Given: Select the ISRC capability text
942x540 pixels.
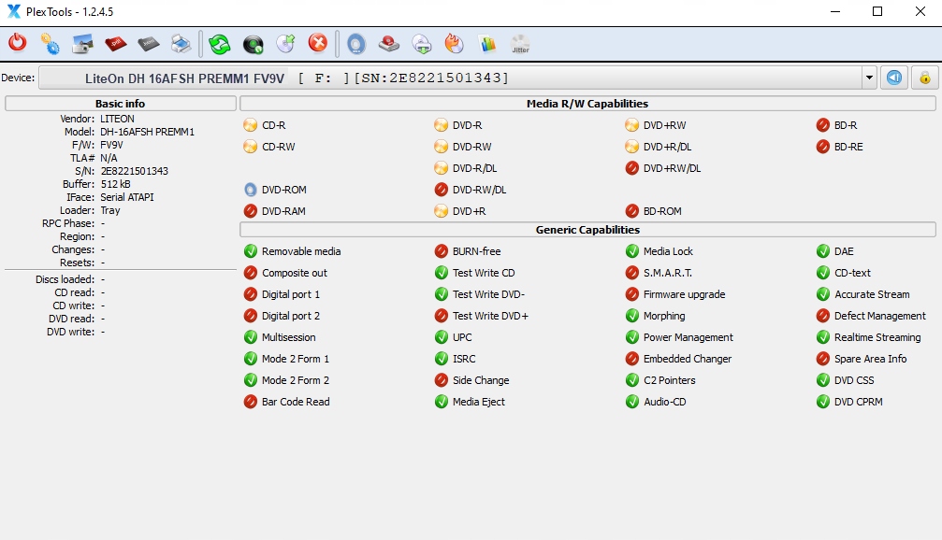Looking at the screenshot, I should point(464,359).
